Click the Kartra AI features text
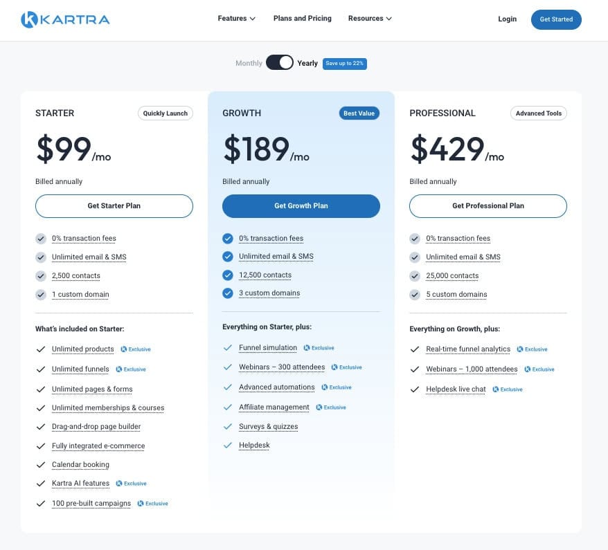This screenshot has height=550, width=608. 80,484
